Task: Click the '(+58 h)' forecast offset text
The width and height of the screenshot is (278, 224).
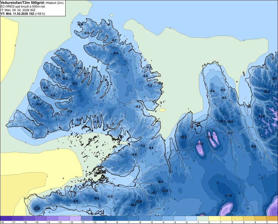Action: coord(40,14)
